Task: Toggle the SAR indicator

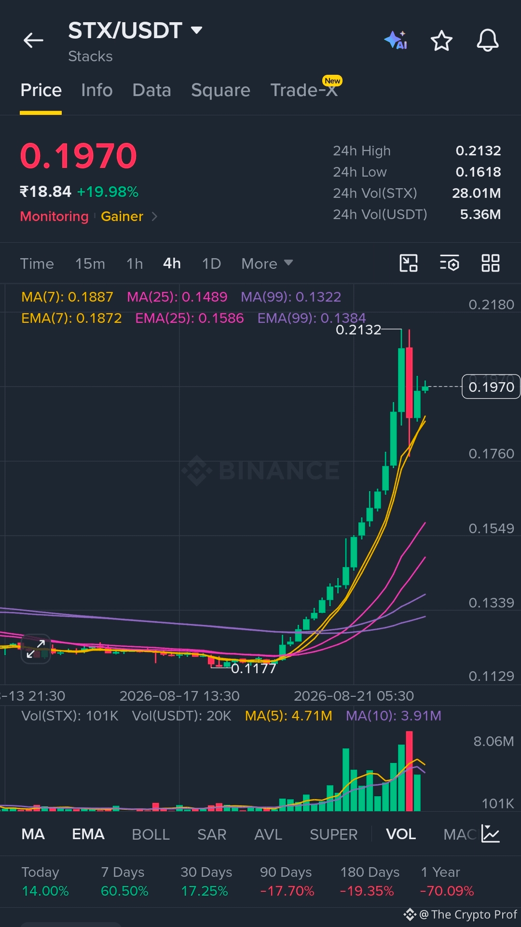Action: tap(212, 834)
